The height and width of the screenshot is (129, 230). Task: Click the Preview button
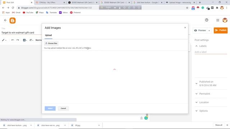coord(200,30)
